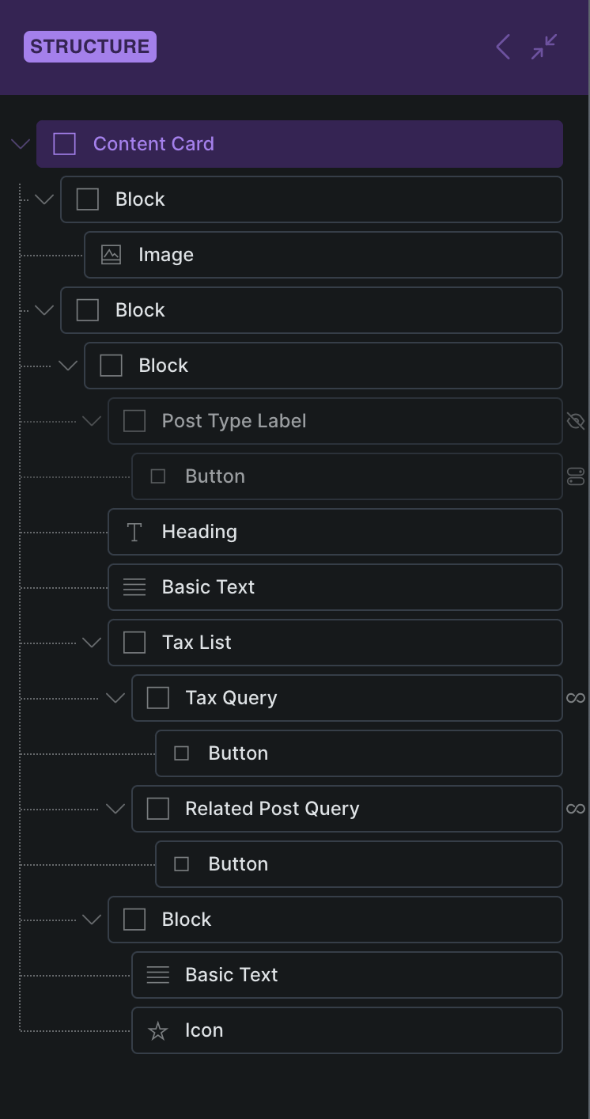Collapse the Related Post Query element

[x=115, y=809]
